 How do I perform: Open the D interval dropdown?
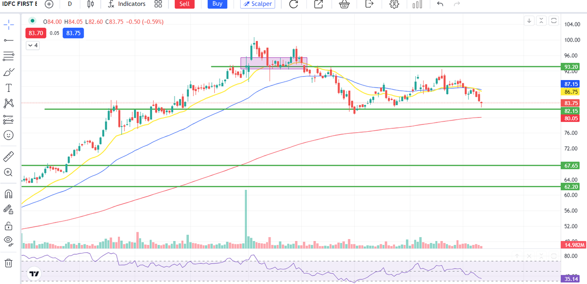pyautogui.click(x=70, y=4)
